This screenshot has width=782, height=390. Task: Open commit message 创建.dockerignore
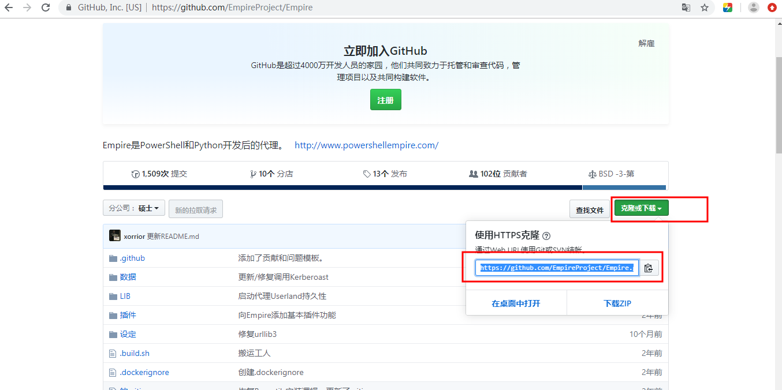tap(270, 372)
